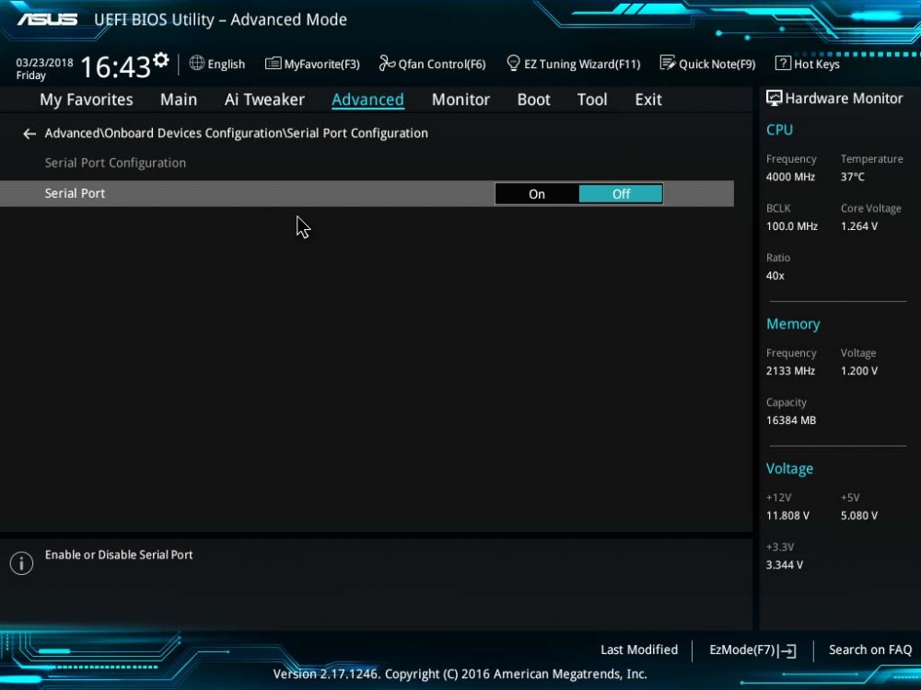921x690 pixels.
Task: Open Quick Note(F9)
Action: pos(717,64)
